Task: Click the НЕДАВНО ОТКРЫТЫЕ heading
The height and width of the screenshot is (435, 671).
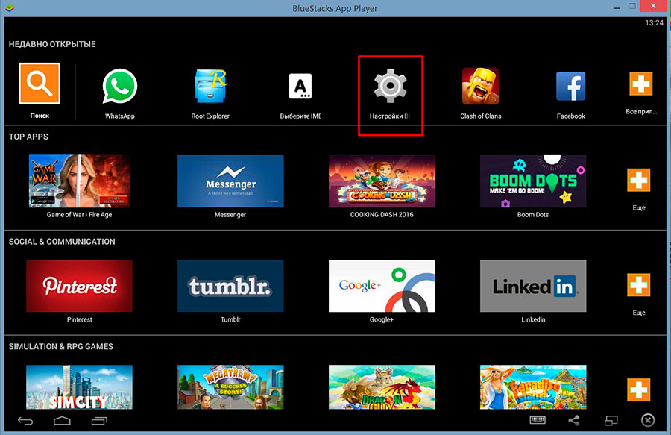Action: coord(52,44)
